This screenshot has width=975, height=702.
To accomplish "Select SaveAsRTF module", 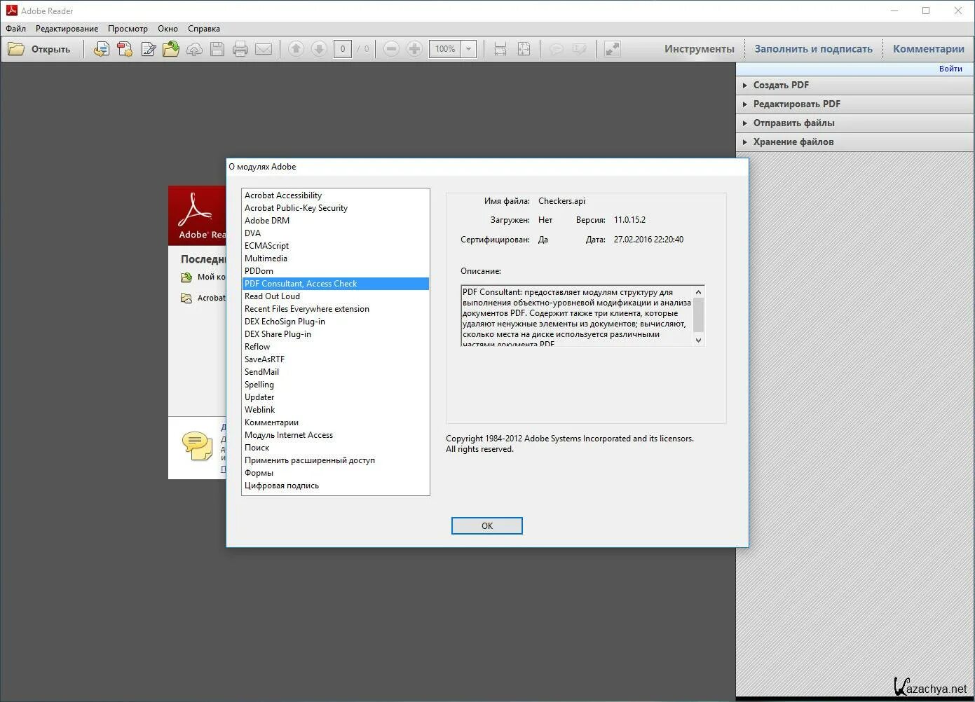I will coord(336,359).
